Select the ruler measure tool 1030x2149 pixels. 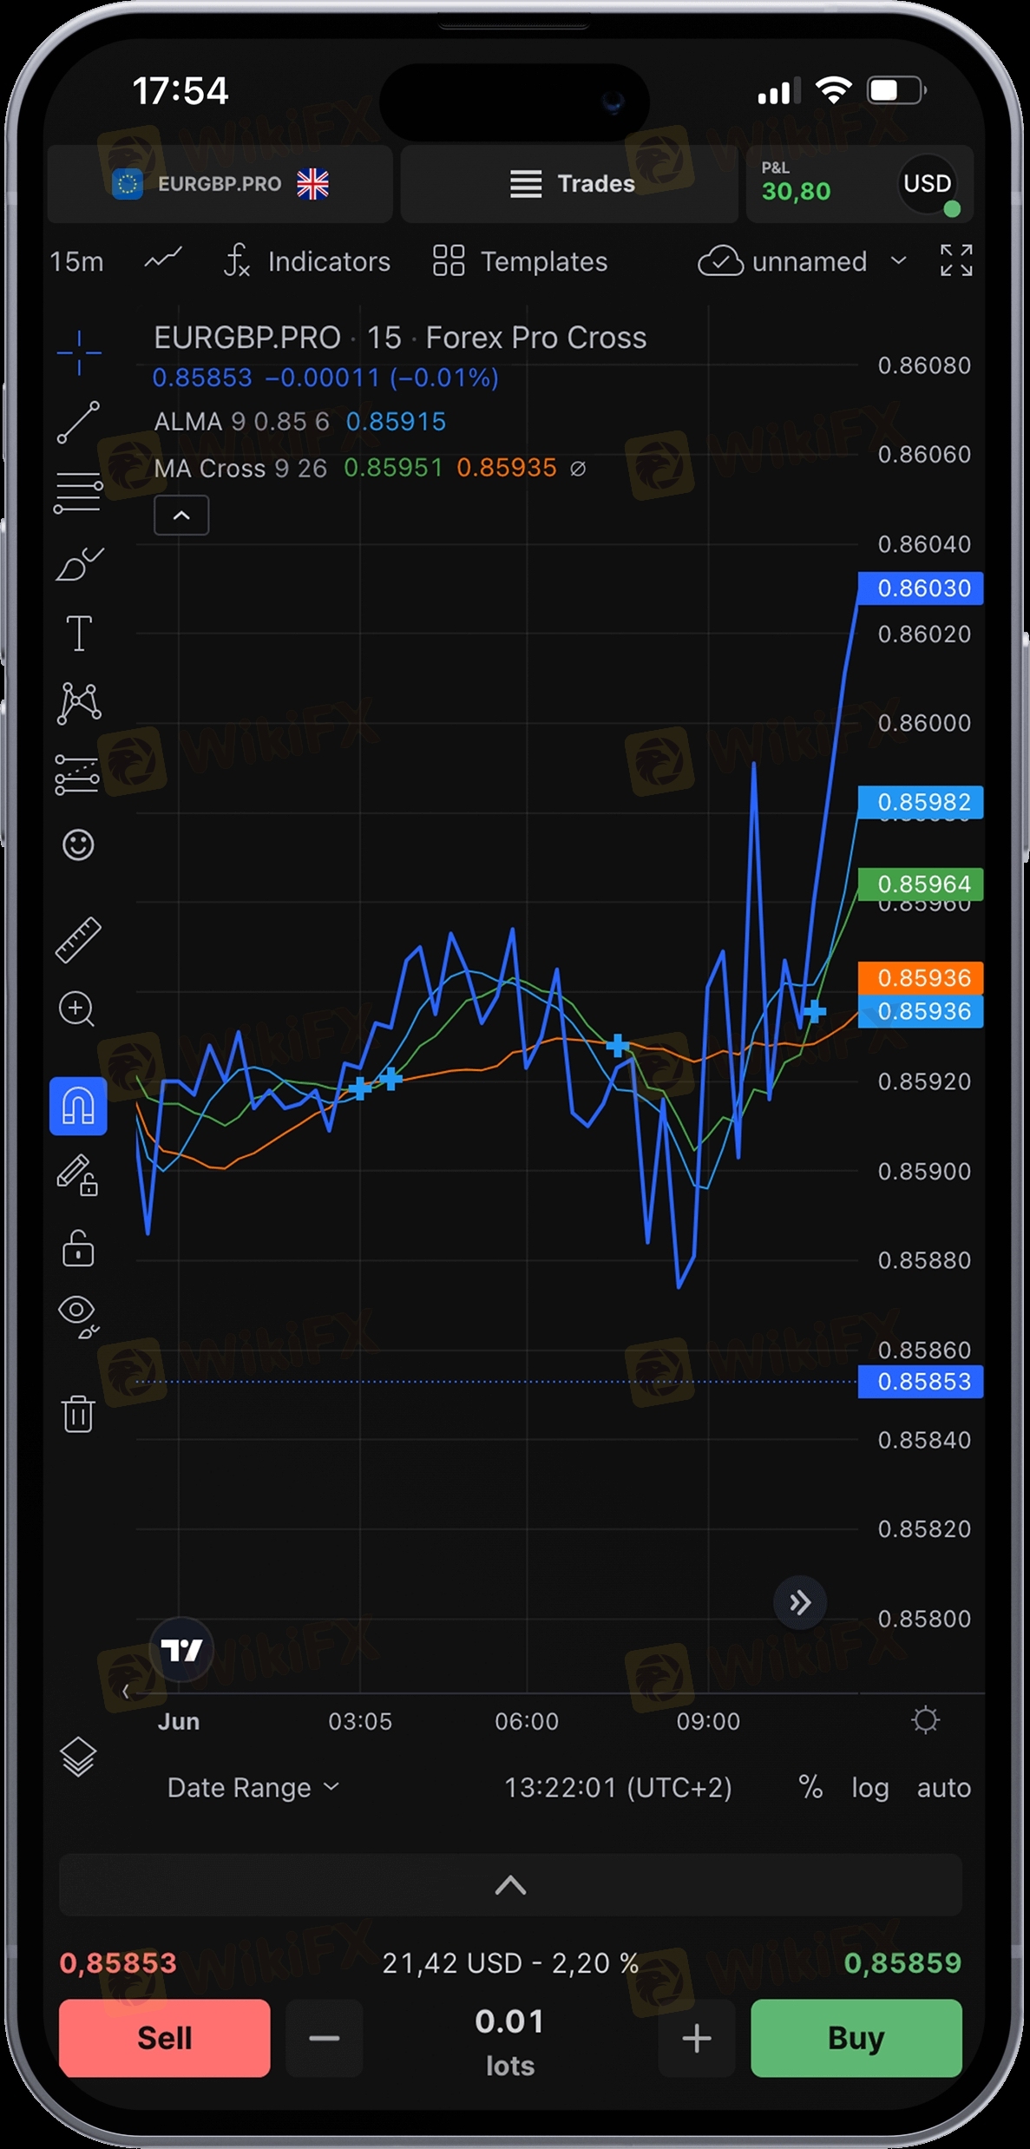coord(78,940)
